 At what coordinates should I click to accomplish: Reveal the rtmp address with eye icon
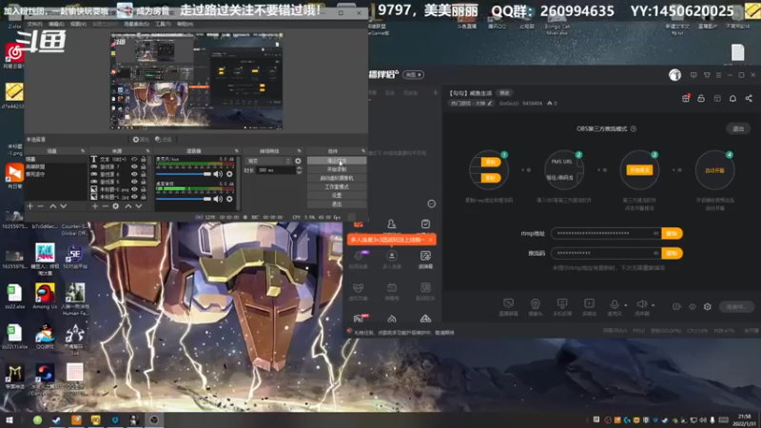click(656, 233)
